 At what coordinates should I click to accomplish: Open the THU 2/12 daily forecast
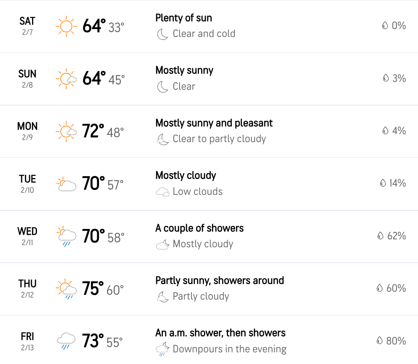[x=209, y=289]
